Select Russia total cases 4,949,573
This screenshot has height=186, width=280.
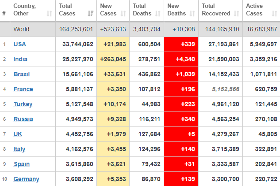tap(80, 119)
